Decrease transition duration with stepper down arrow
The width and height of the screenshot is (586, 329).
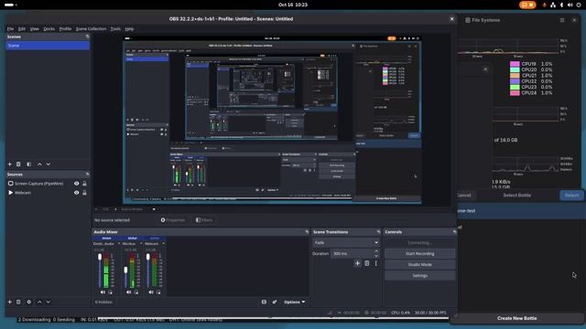[x=376, y=256]
